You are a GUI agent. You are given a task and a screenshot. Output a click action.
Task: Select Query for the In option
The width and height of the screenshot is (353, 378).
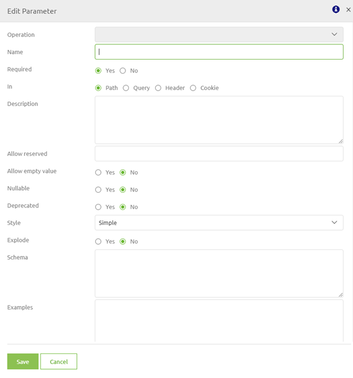point(126,88)
